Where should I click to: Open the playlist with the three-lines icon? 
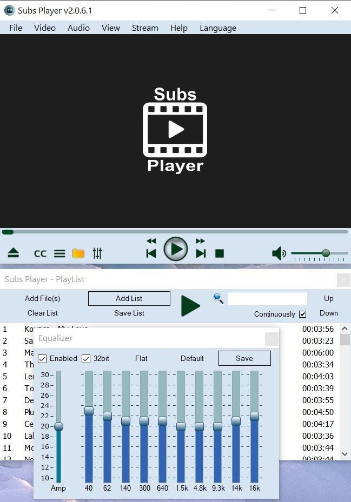[59, 253]
